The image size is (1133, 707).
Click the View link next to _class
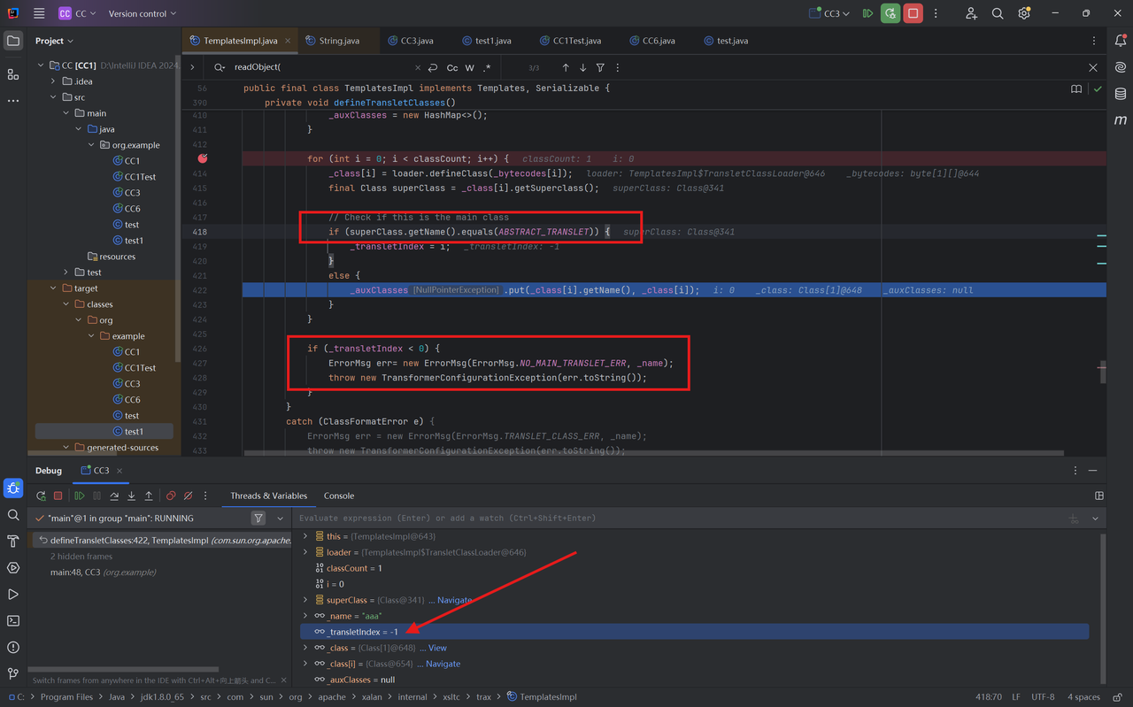point(437,648)
